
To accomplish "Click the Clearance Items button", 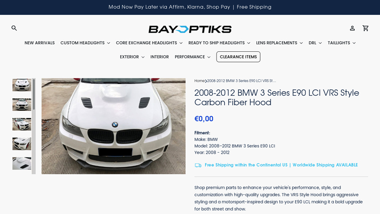I will point(238,57).
